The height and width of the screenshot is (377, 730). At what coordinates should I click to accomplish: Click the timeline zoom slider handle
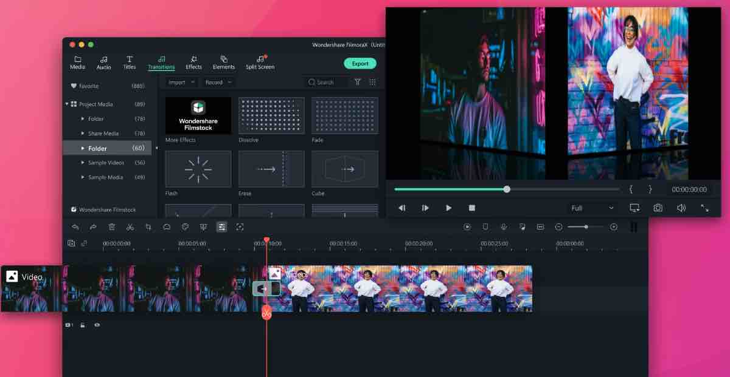click(586, 226)
